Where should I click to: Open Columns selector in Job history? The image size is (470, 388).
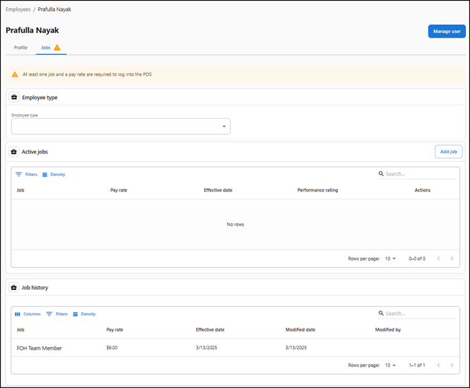click(x=28, y=314)
